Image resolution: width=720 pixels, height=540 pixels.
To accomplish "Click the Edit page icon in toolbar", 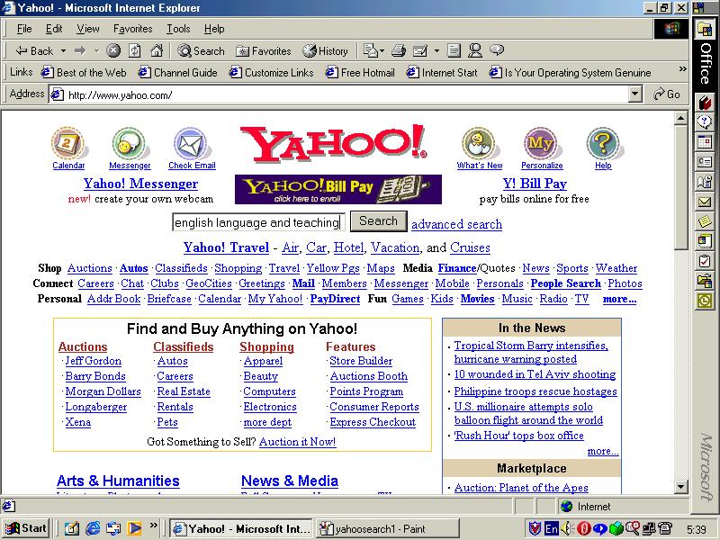I will [x=420, y=50].
